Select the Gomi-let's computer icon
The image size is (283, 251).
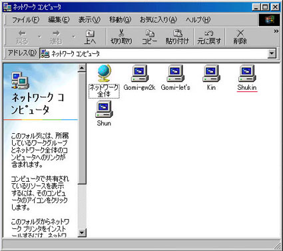tap(175, 73)
